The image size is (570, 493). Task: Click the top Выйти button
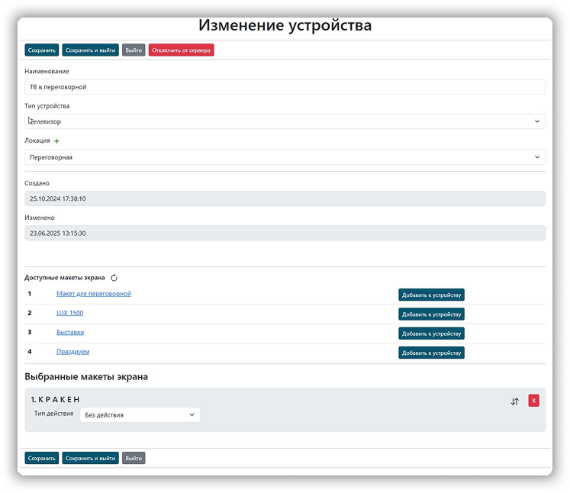click(x=134, y=50)
